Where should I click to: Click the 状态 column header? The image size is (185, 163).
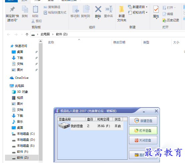click(118, 119)
